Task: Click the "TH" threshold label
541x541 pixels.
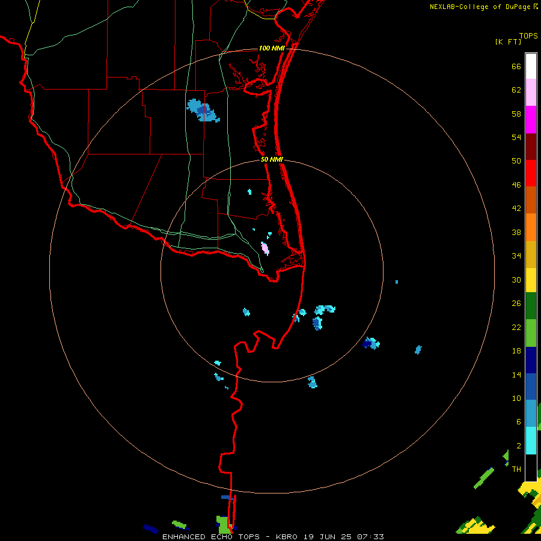Action: click(x=516, y=469)
